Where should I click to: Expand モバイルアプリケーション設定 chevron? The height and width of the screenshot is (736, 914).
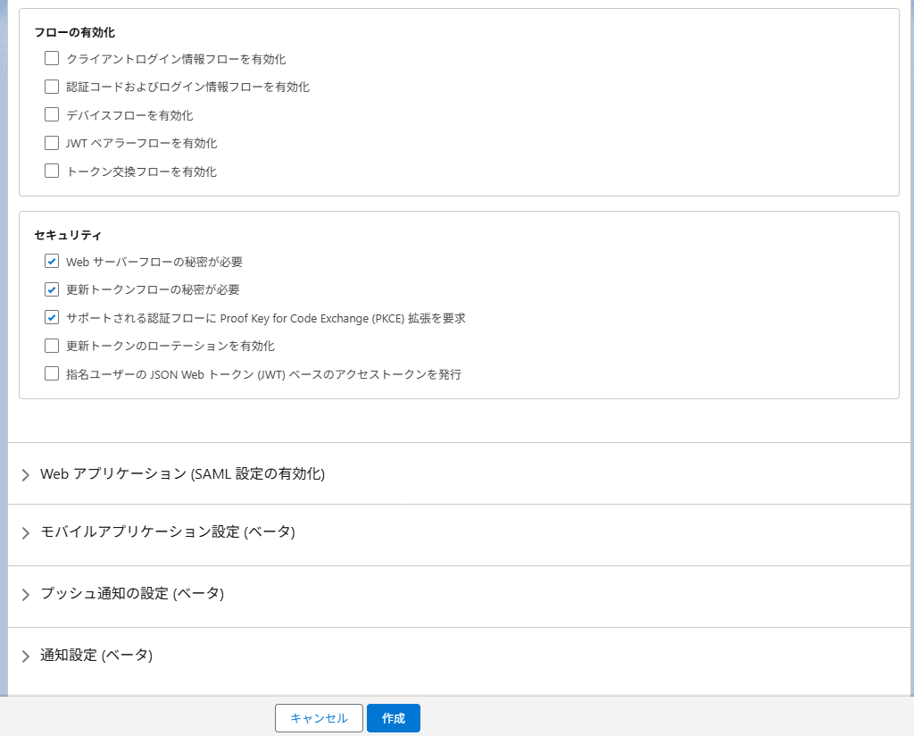tap(25, 532)
